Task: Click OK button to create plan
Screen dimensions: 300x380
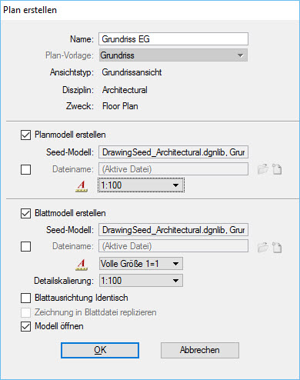Action: point(100,350)
